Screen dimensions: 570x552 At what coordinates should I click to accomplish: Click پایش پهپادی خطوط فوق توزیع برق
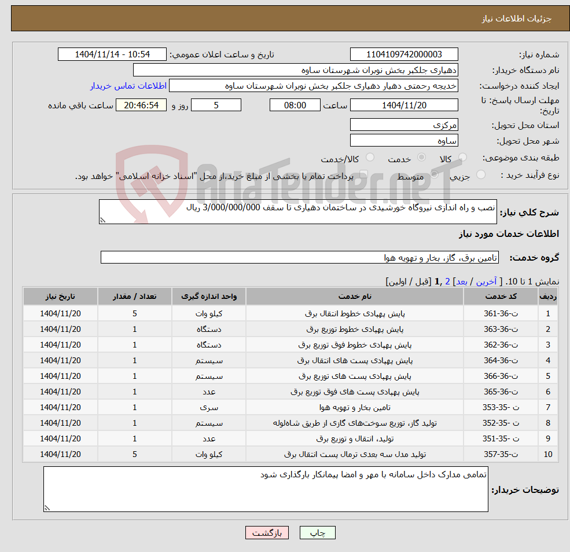click(x=355, y=345)
